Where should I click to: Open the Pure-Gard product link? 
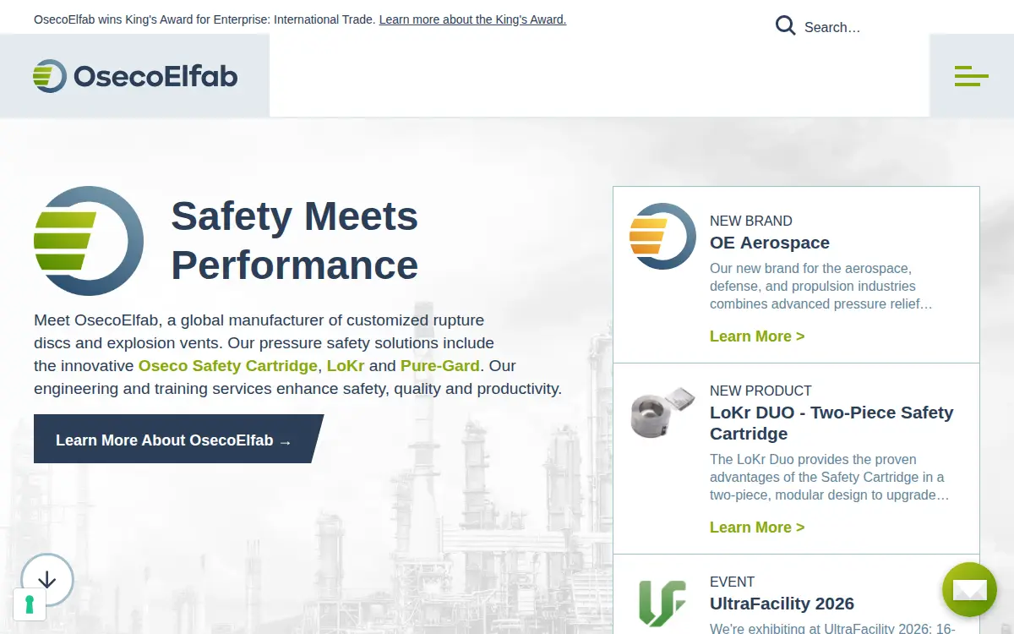coord(440,366)
